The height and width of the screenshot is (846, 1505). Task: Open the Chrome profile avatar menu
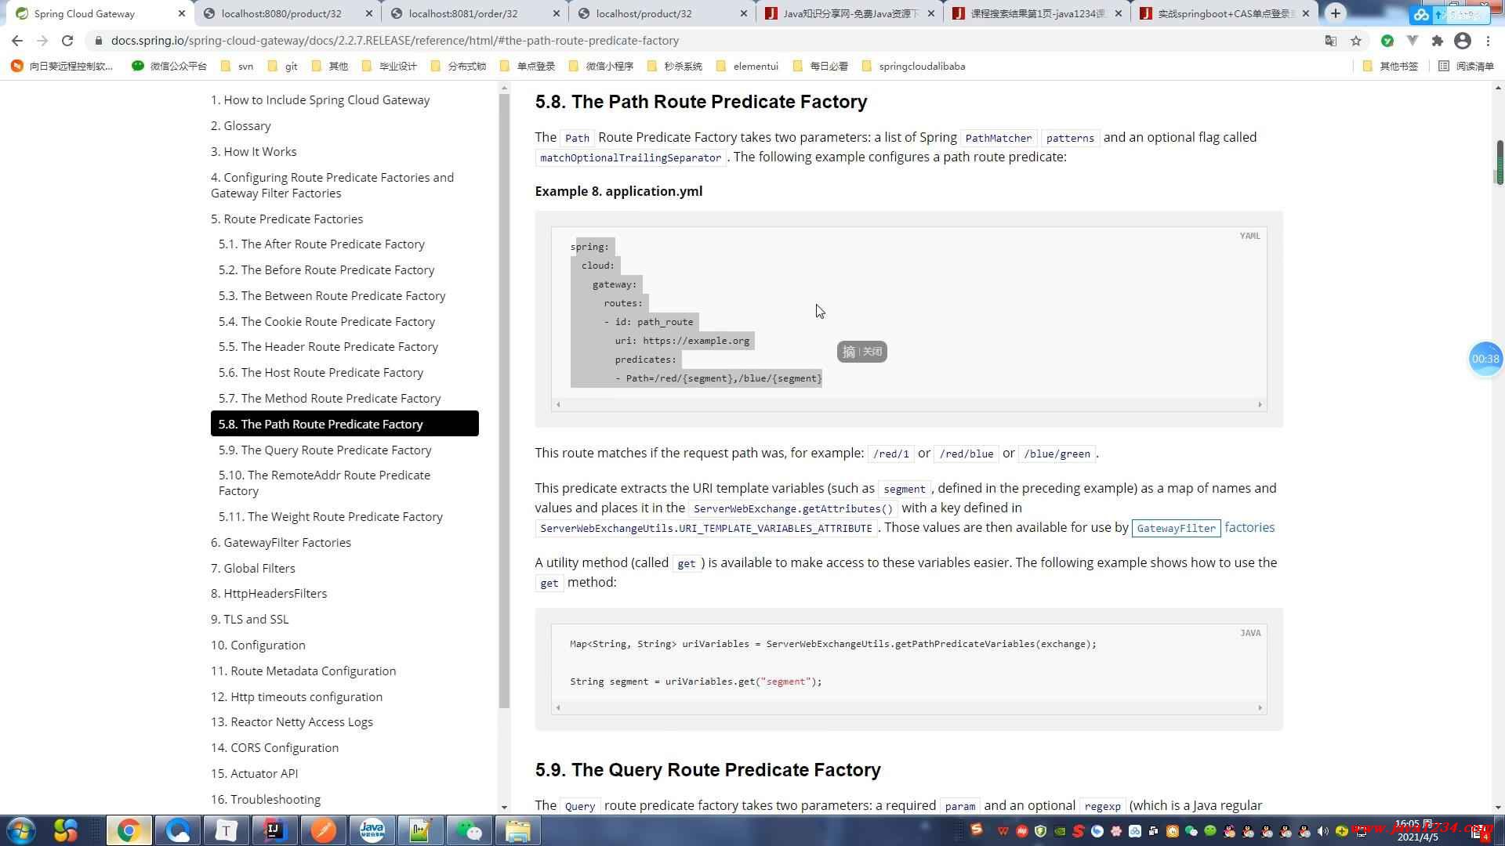[1463, 41]
